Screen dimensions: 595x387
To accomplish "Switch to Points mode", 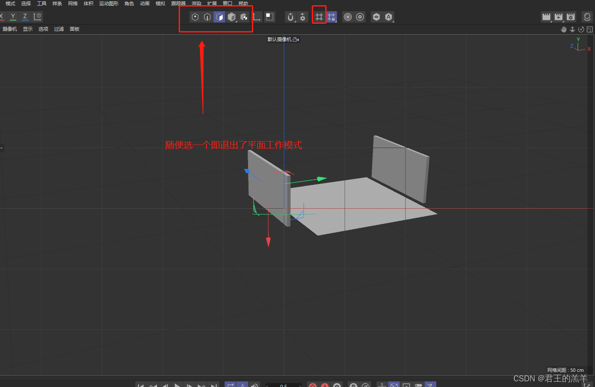I will tap(195, 17).
